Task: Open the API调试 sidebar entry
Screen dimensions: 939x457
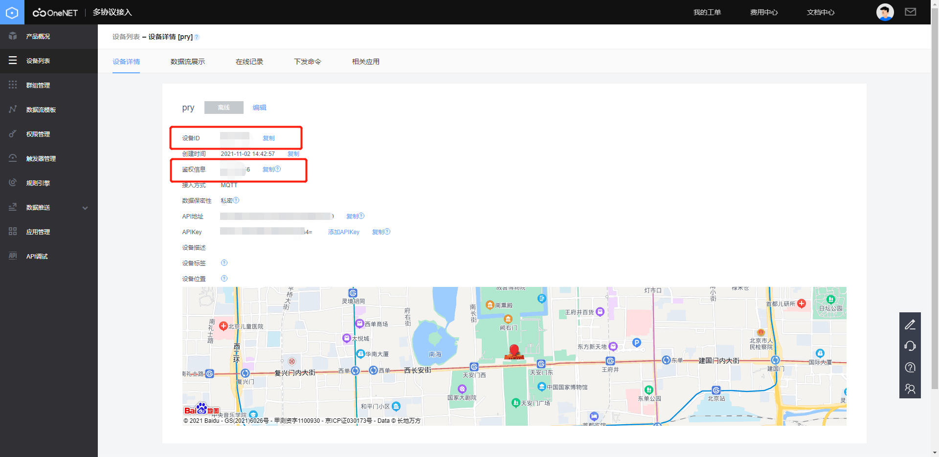Action: click(13, 256)
